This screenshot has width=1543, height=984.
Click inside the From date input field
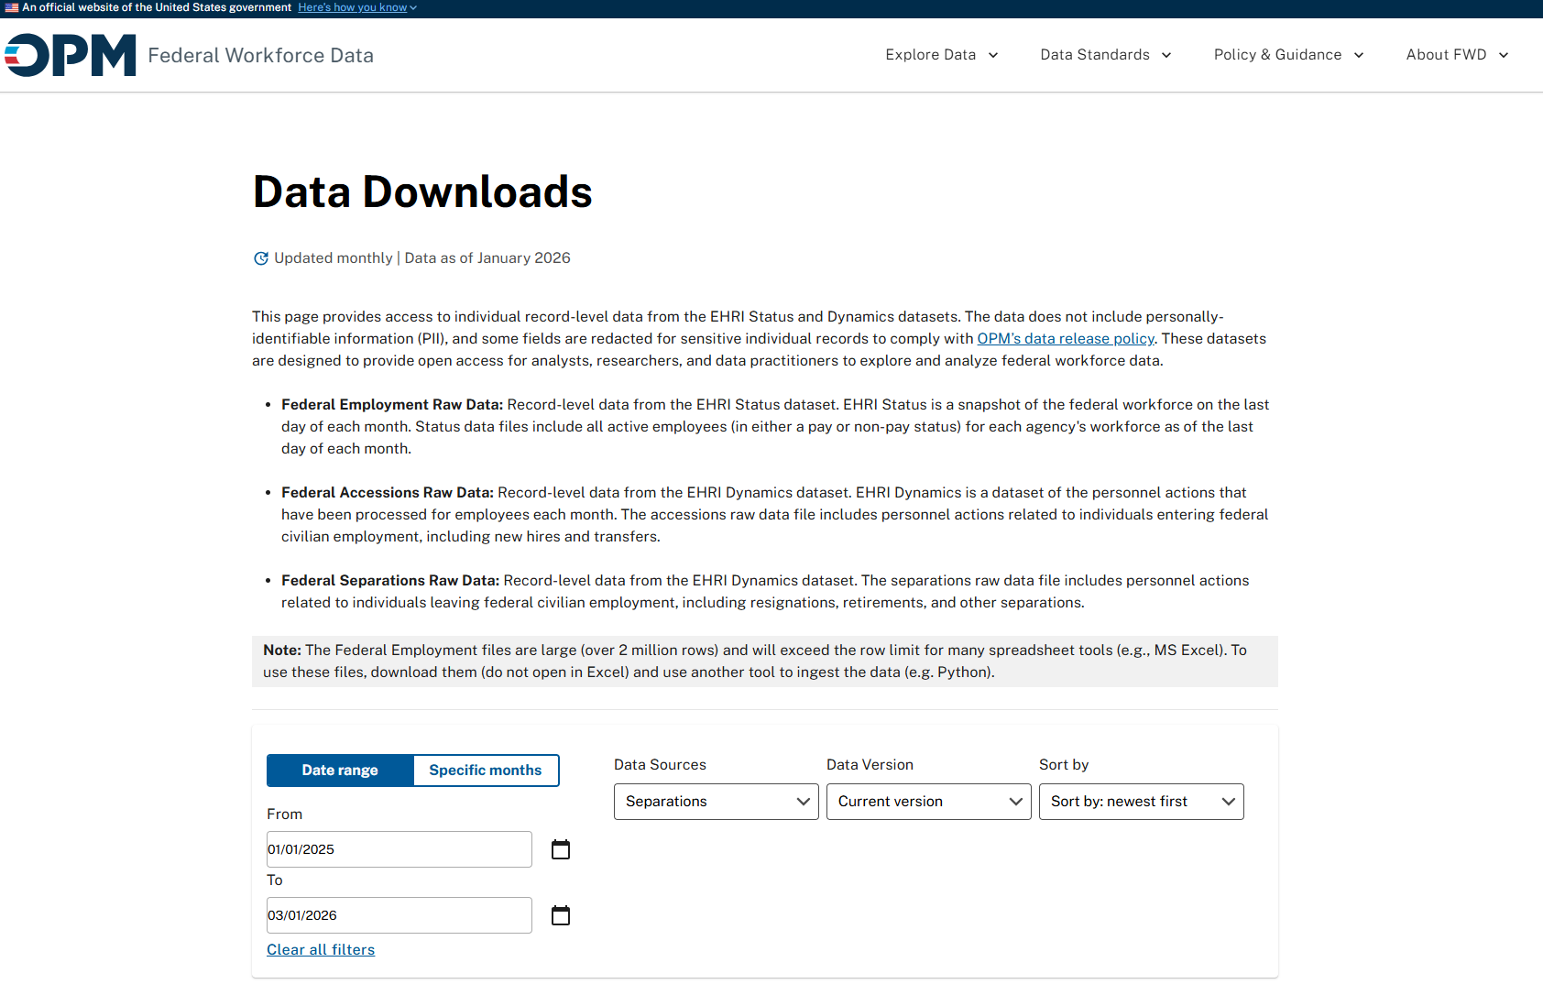pyautogui.click(x=399, y=849)
